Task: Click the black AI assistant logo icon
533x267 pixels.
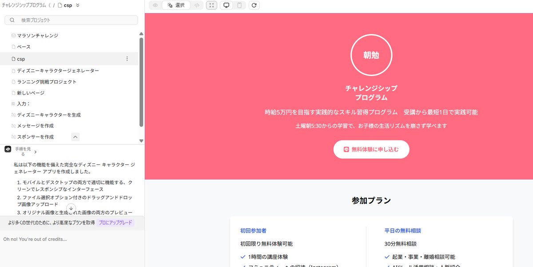Action: pyautogui.click(x=8, y=149)
